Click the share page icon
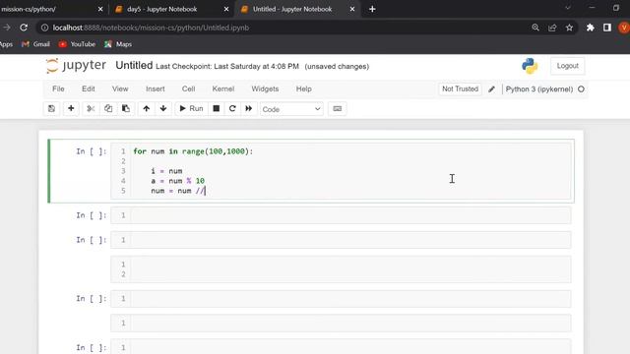 [x=552, y=28]
